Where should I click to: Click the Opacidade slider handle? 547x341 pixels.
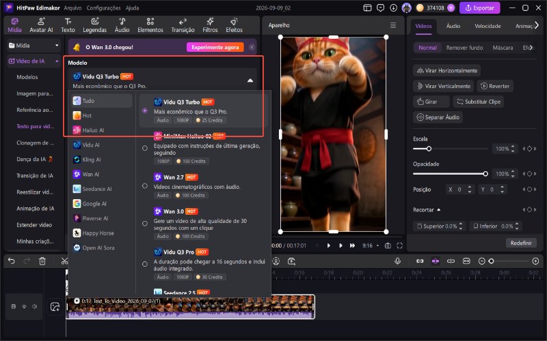(485, 174)
